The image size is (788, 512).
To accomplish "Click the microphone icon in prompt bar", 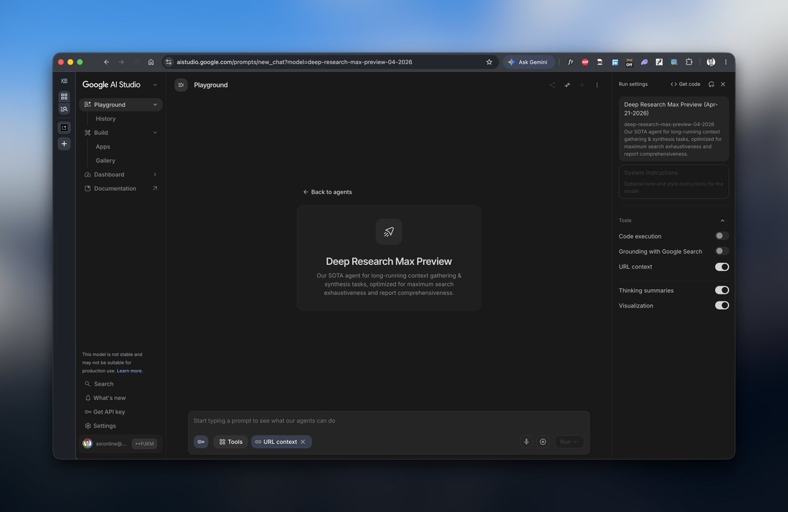I will (526, 442).
